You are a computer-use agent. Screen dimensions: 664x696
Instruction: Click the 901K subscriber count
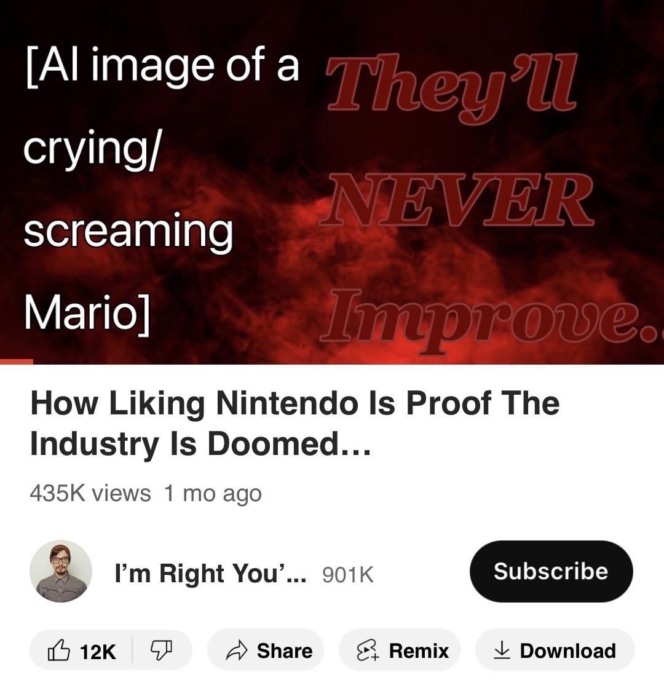(348, 575)
